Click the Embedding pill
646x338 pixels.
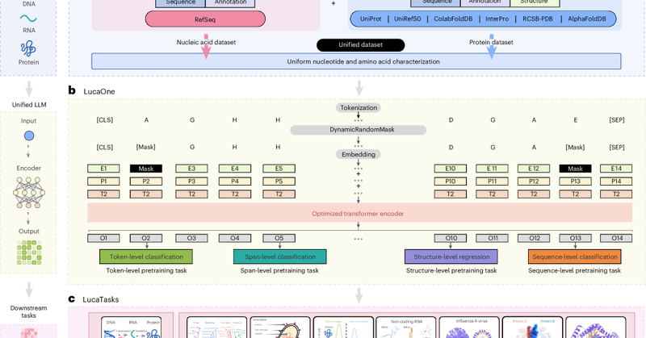click(359, 154)
